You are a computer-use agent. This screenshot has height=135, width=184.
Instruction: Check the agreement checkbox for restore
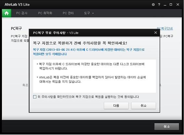[x=35, y=97]
